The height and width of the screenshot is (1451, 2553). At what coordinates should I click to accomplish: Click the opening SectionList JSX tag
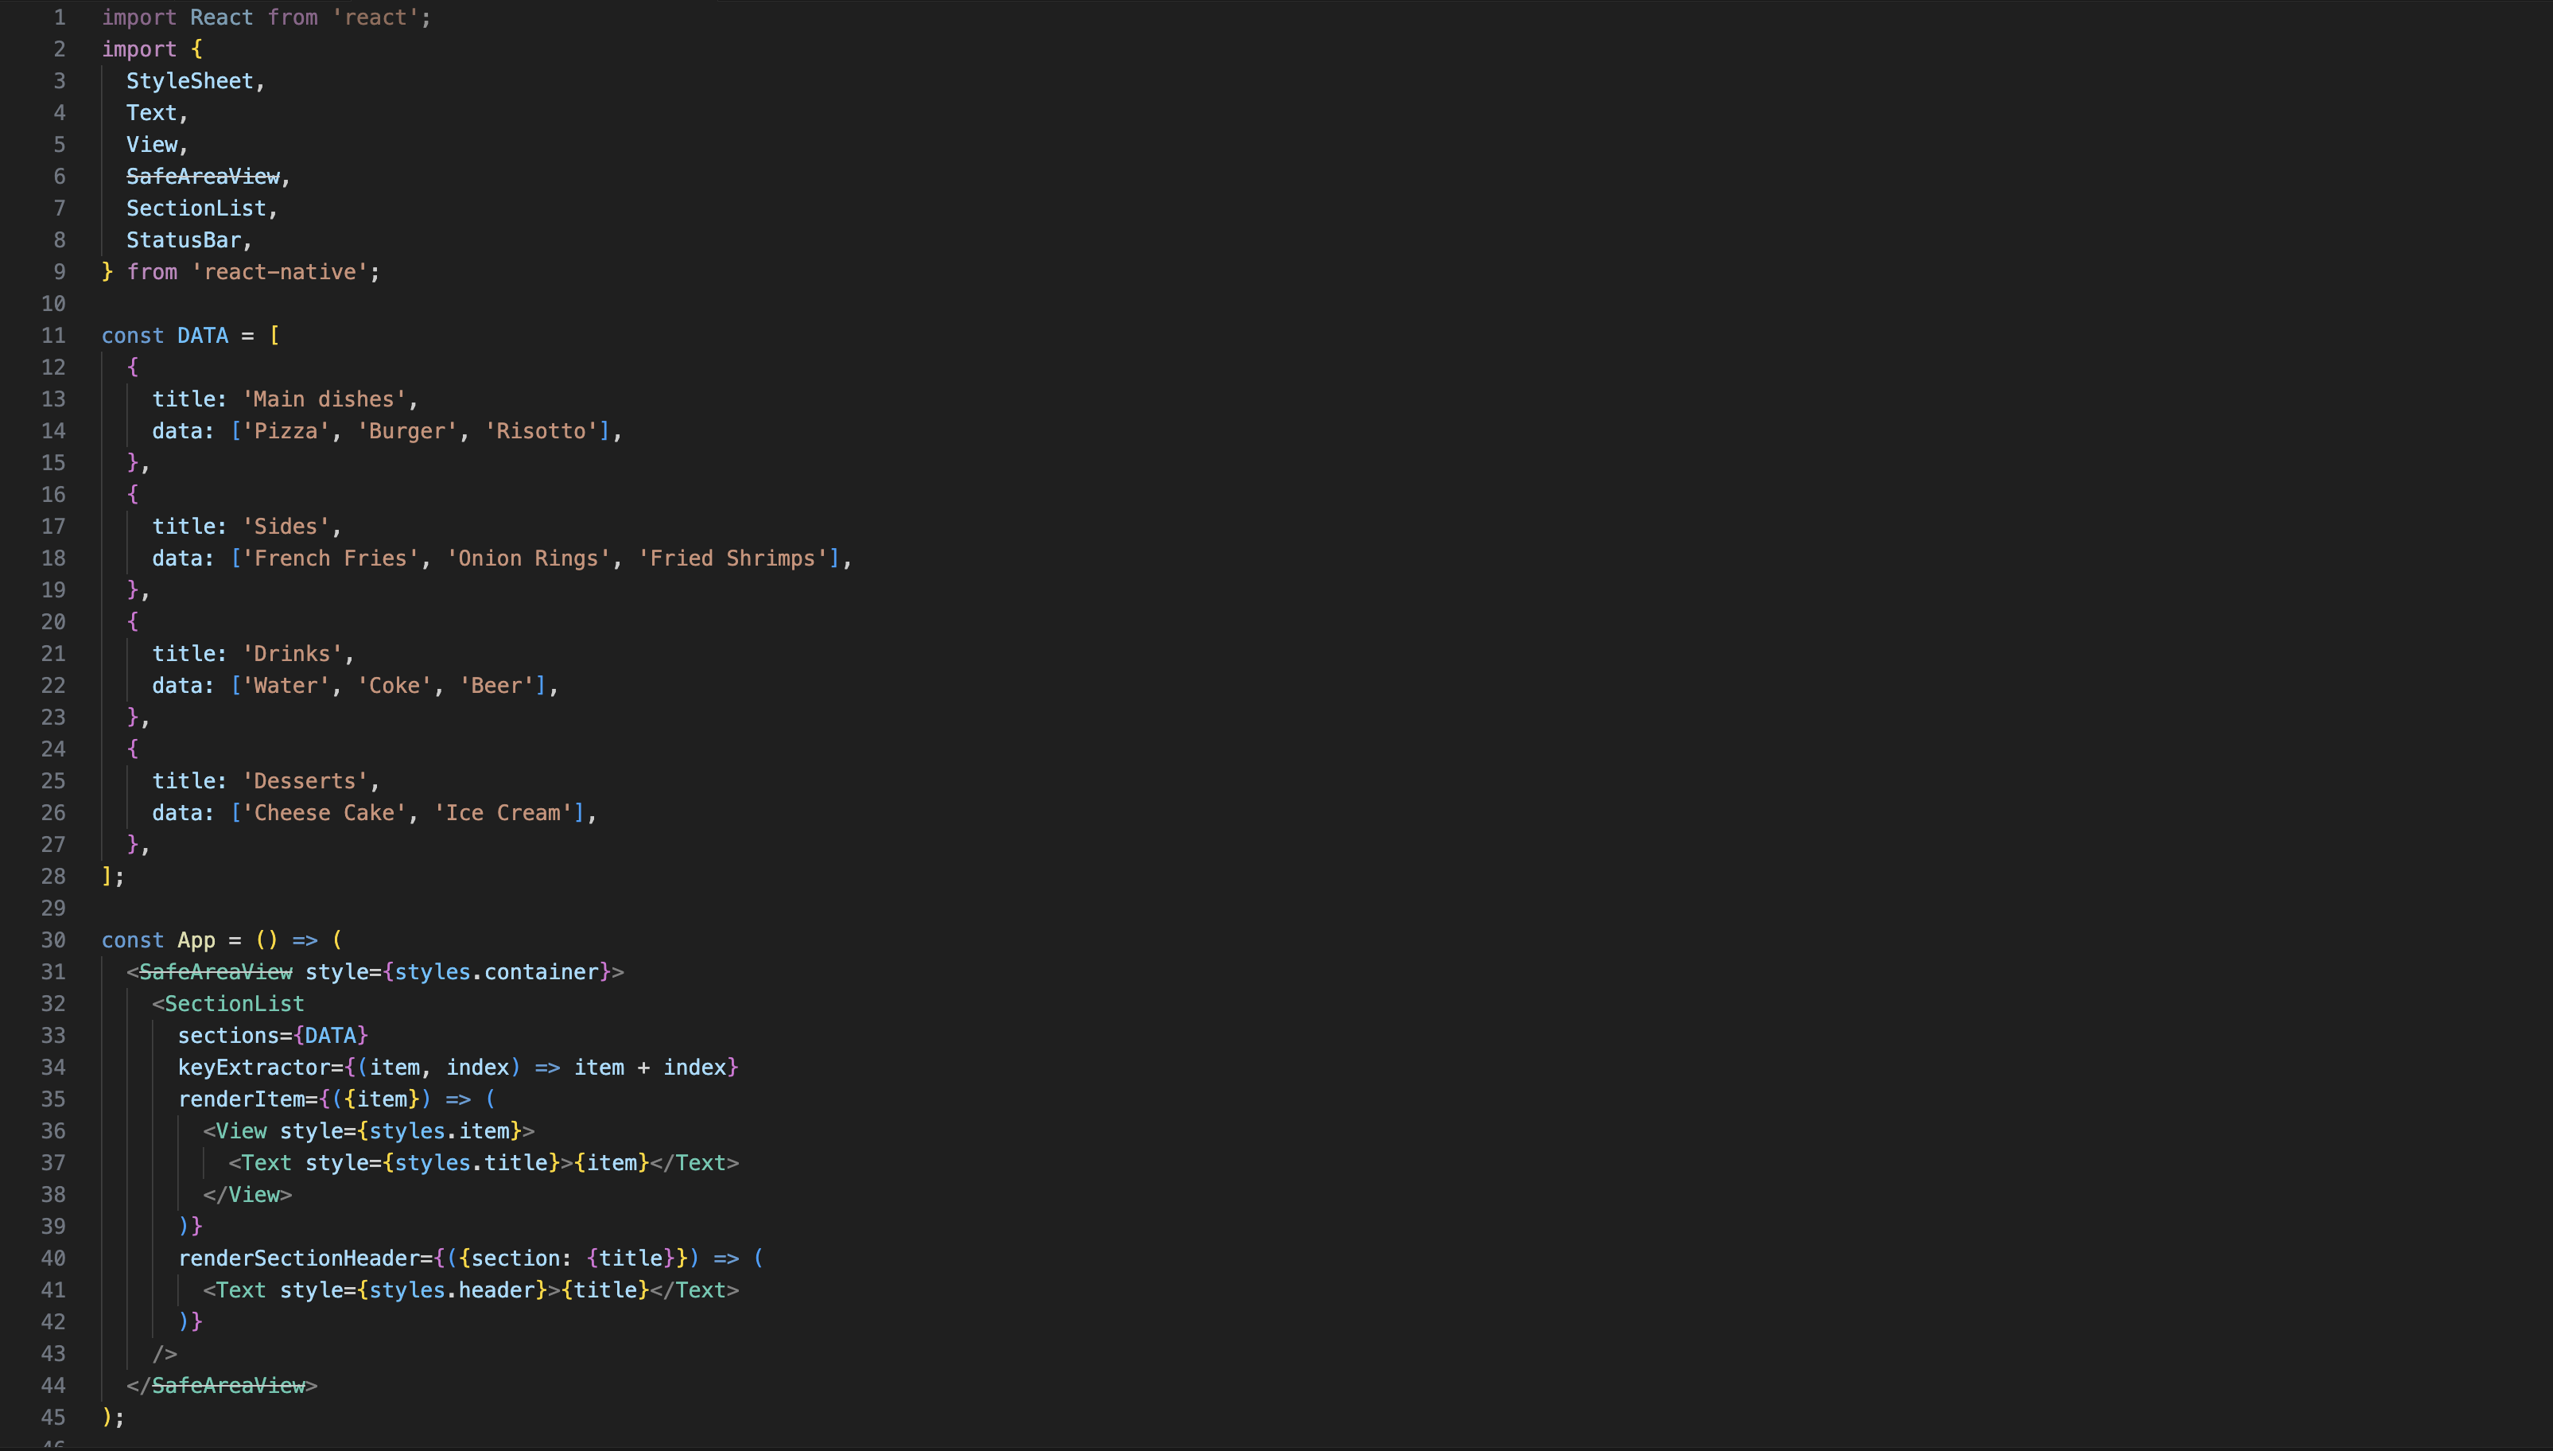[x=234, y=1005]
